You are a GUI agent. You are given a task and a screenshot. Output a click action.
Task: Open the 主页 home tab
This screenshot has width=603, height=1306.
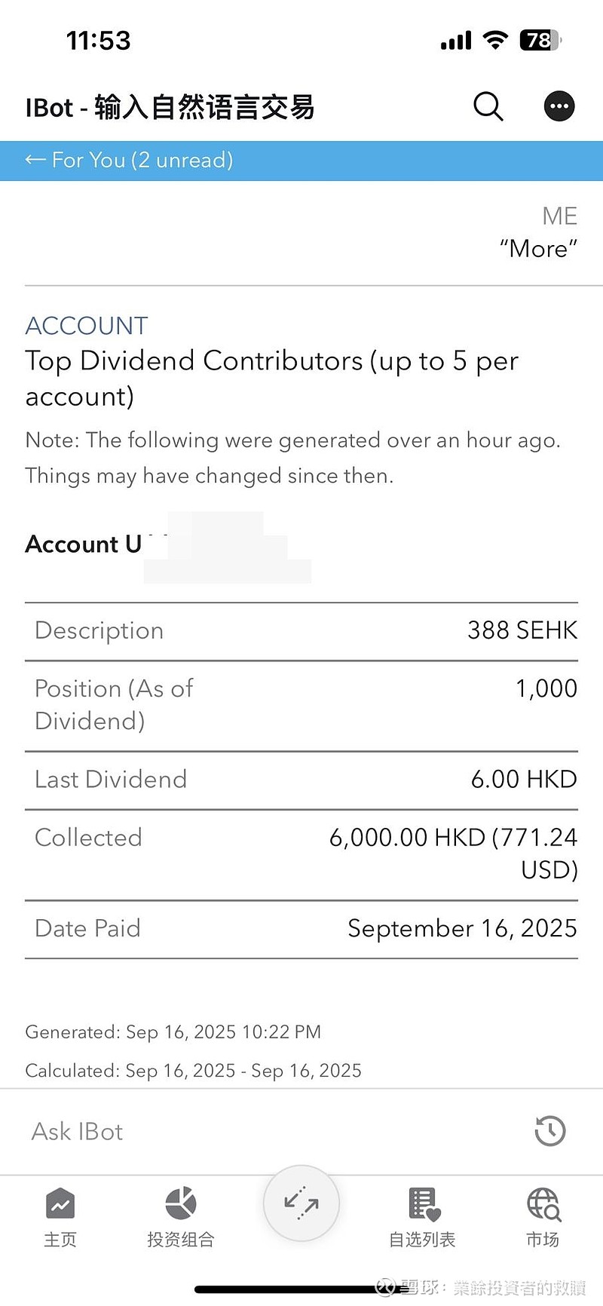pyautogui.click(x=60, y=1216)
